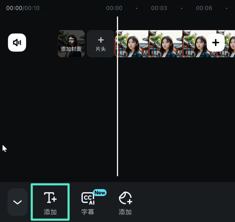
Task: Click the 00:03 timeline ruler mark
Action: click(159, 8)
